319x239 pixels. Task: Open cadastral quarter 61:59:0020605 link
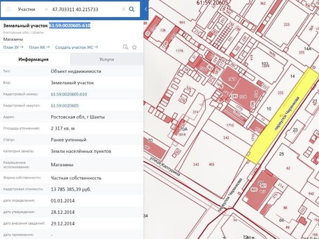pos(65,106)
